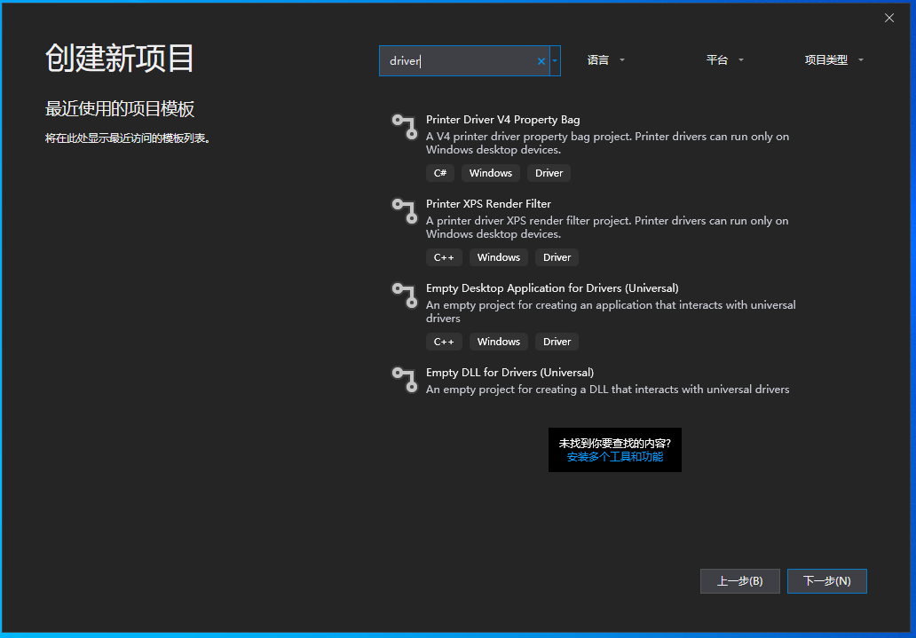
Task: Click inside the driver search input field
Action: (x=462, y=60)
